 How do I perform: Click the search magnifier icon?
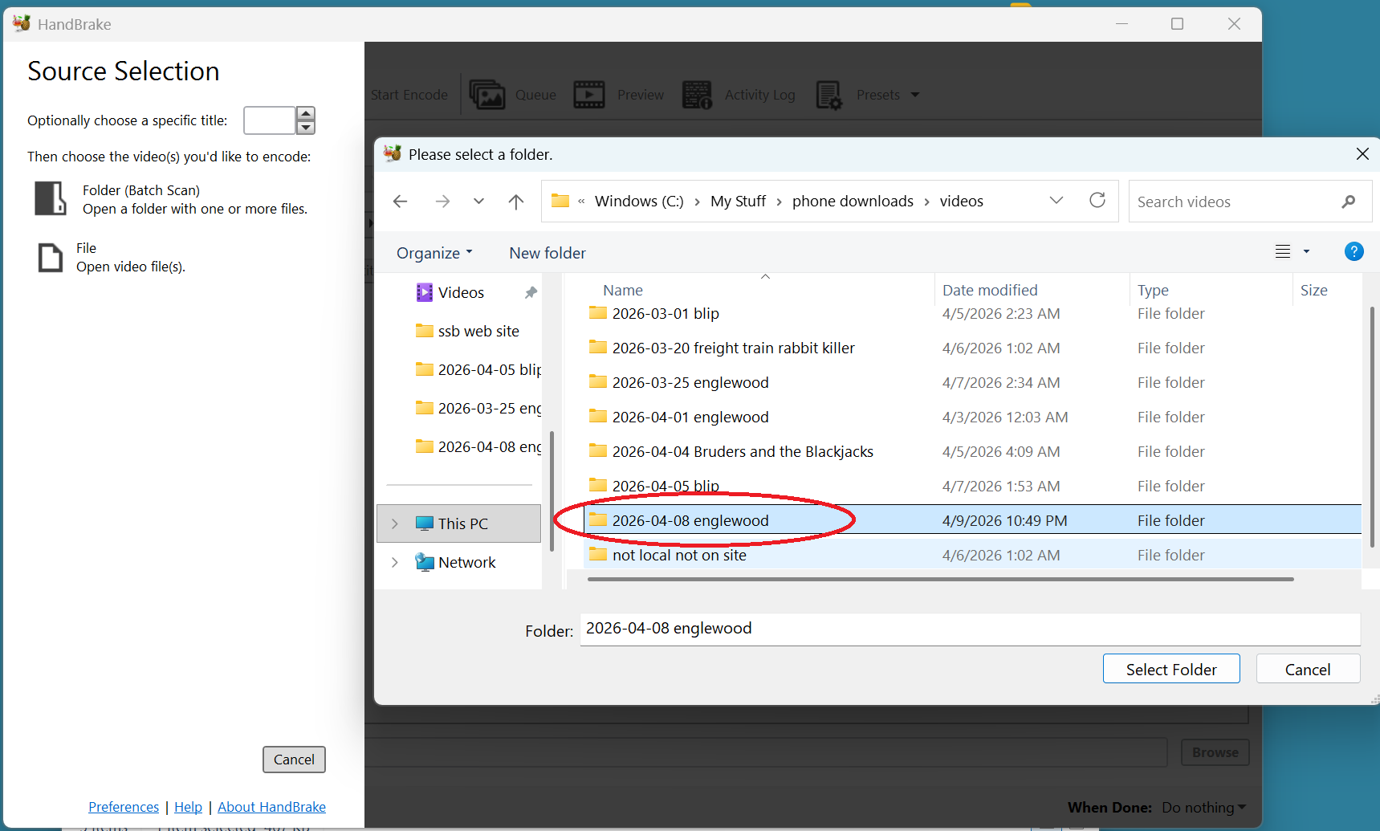pyautogui.click(x=1348, y=202)
